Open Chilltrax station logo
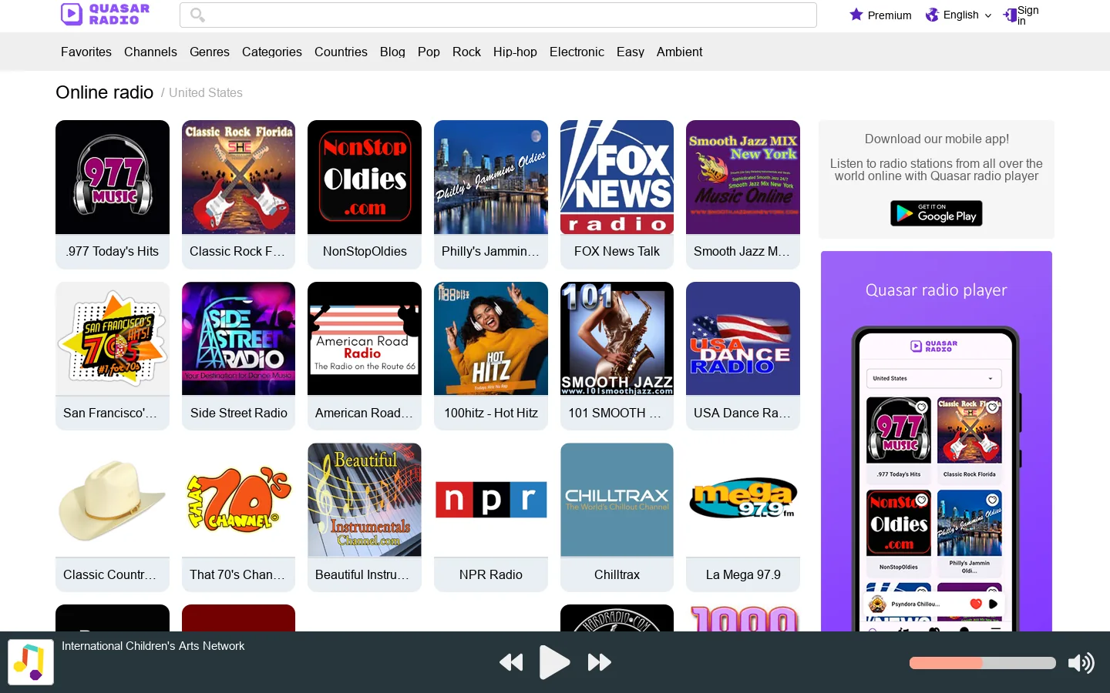The width and height of the screenshot is (1110, 693). coord(617,500)
